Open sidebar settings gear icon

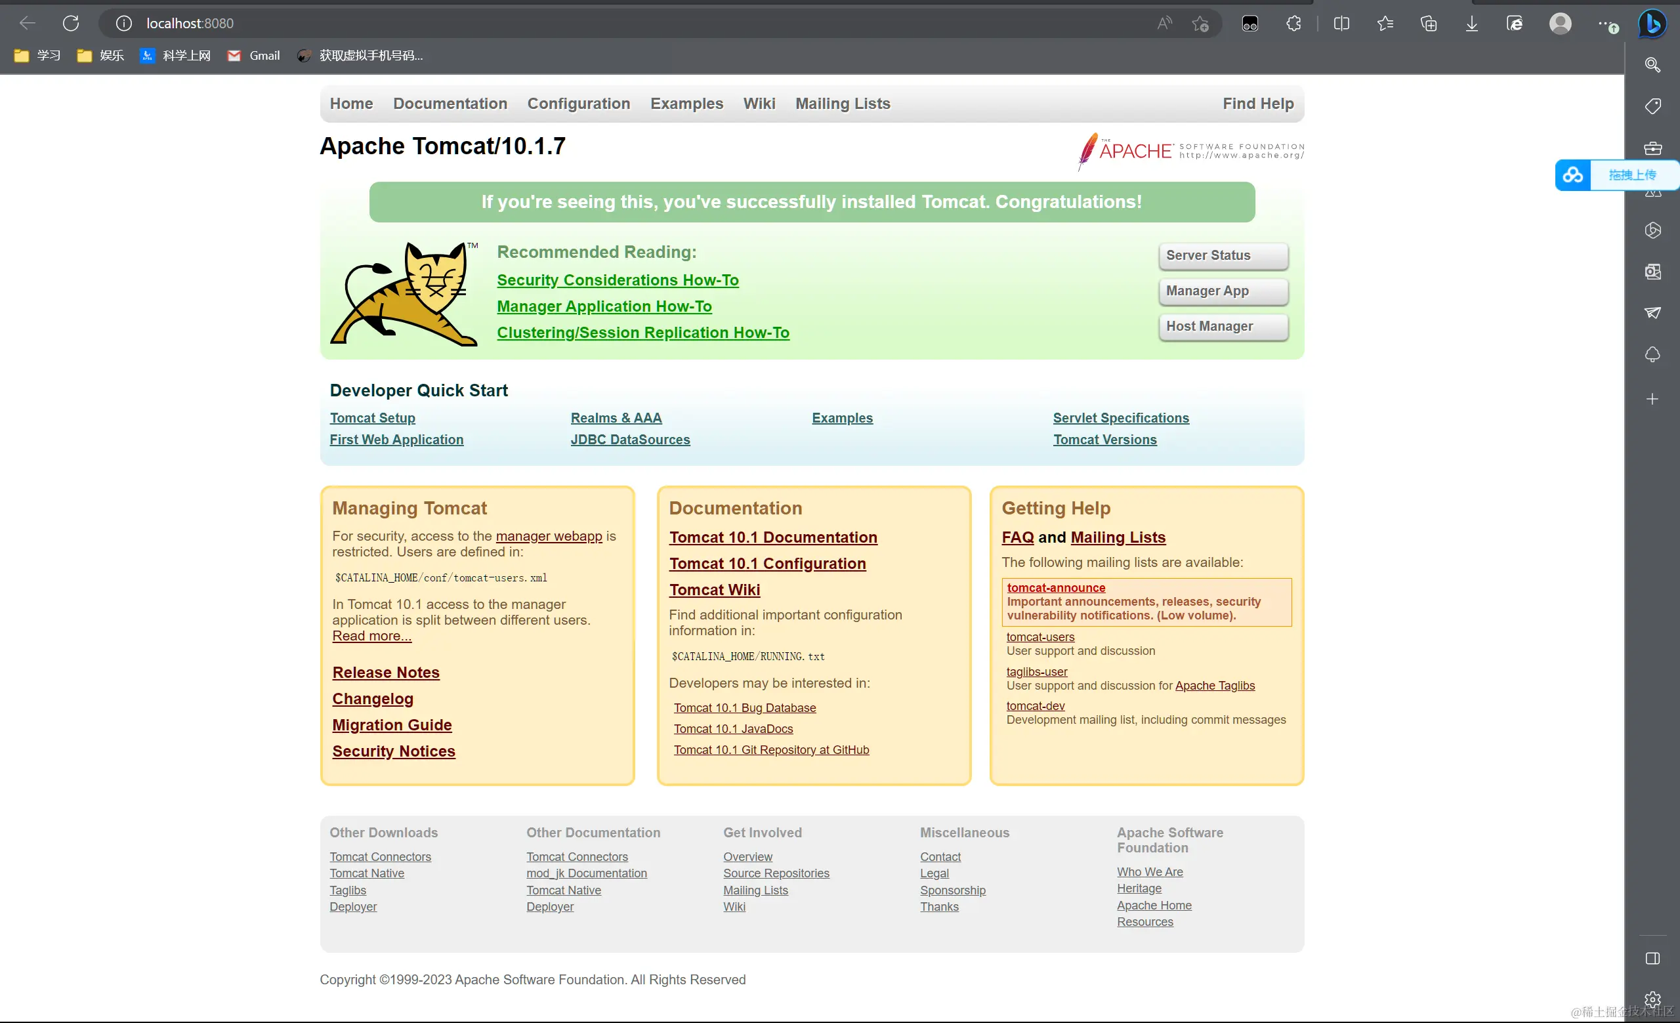tap(1652, 1000)
